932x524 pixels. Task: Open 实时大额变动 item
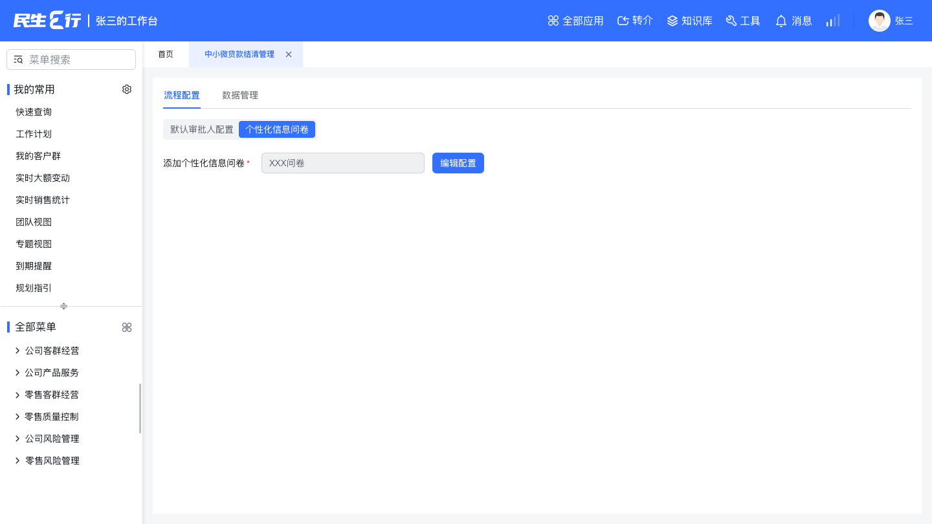coord(43,178)
